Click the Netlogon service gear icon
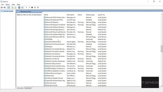Screen dimensions: 163x92 45,47
